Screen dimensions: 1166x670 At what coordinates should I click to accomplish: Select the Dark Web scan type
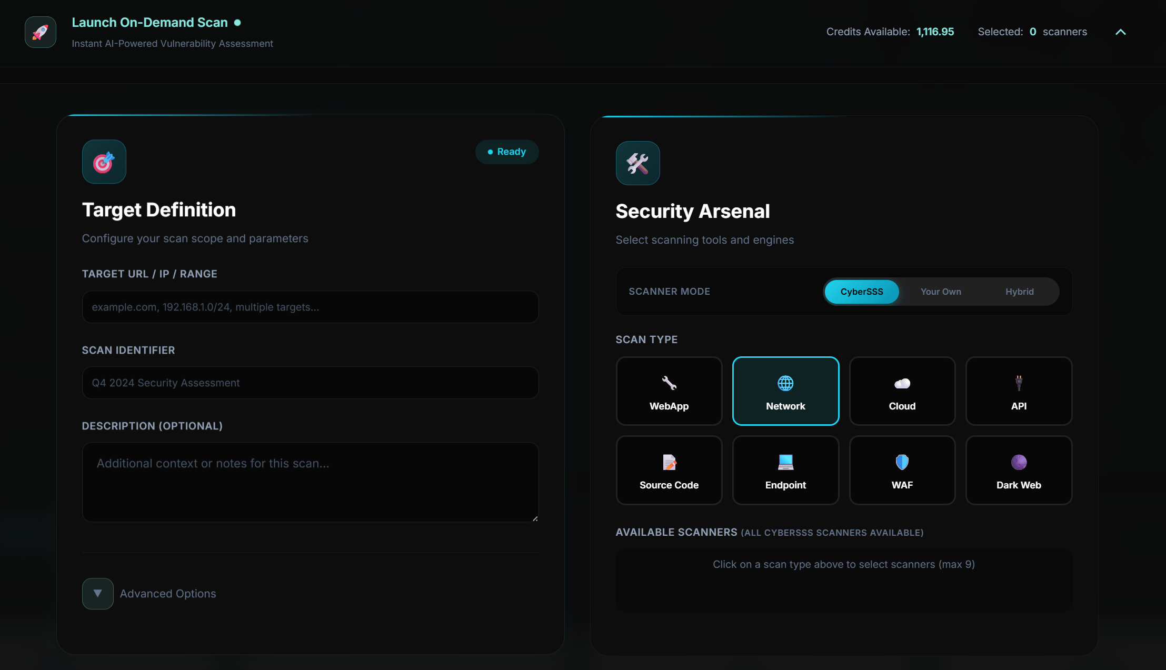(x=1019, y=470)
